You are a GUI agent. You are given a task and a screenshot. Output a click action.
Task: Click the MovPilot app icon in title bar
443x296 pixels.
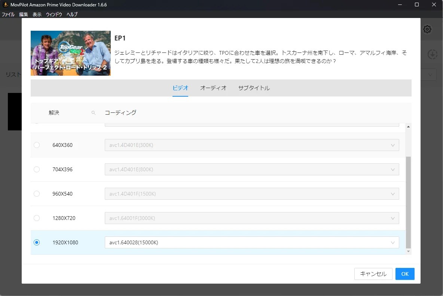[5, 5]
